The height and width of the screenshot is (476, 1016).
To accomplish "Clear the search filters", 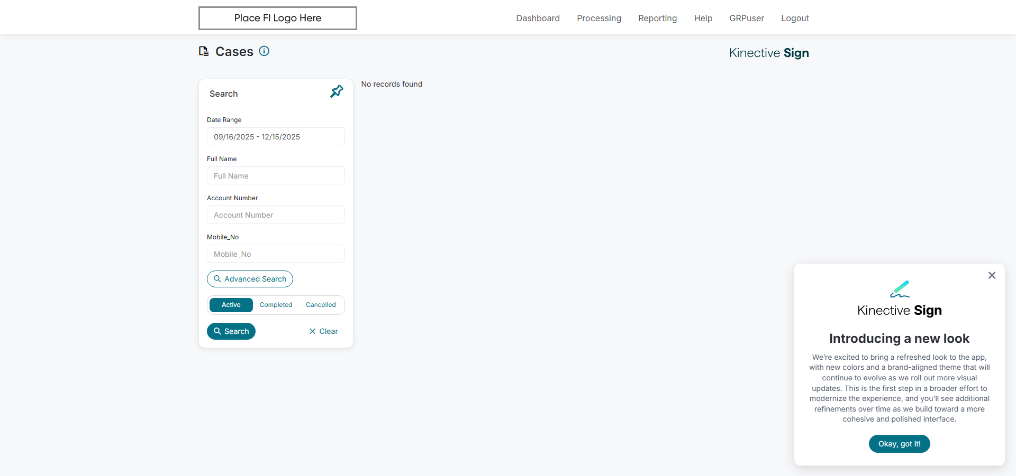I will [323, 331].
